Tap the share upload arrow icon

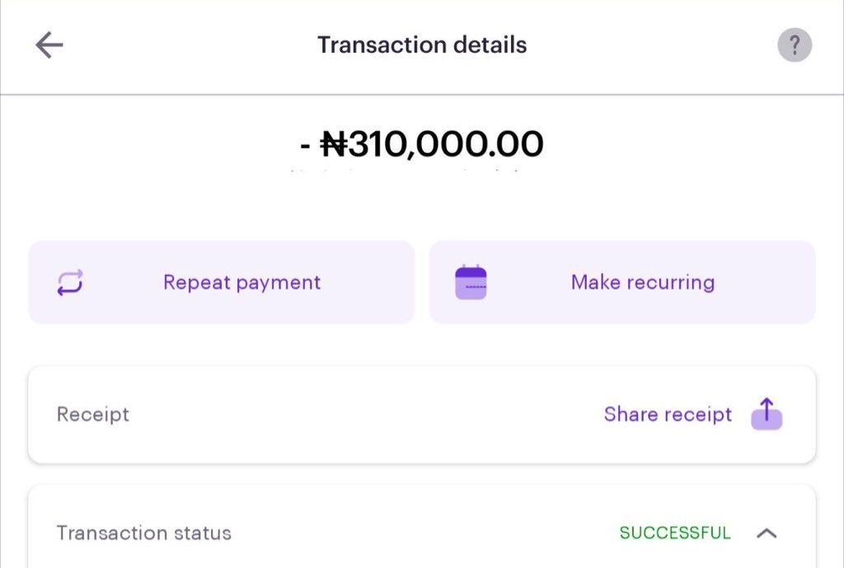point(767,414)
